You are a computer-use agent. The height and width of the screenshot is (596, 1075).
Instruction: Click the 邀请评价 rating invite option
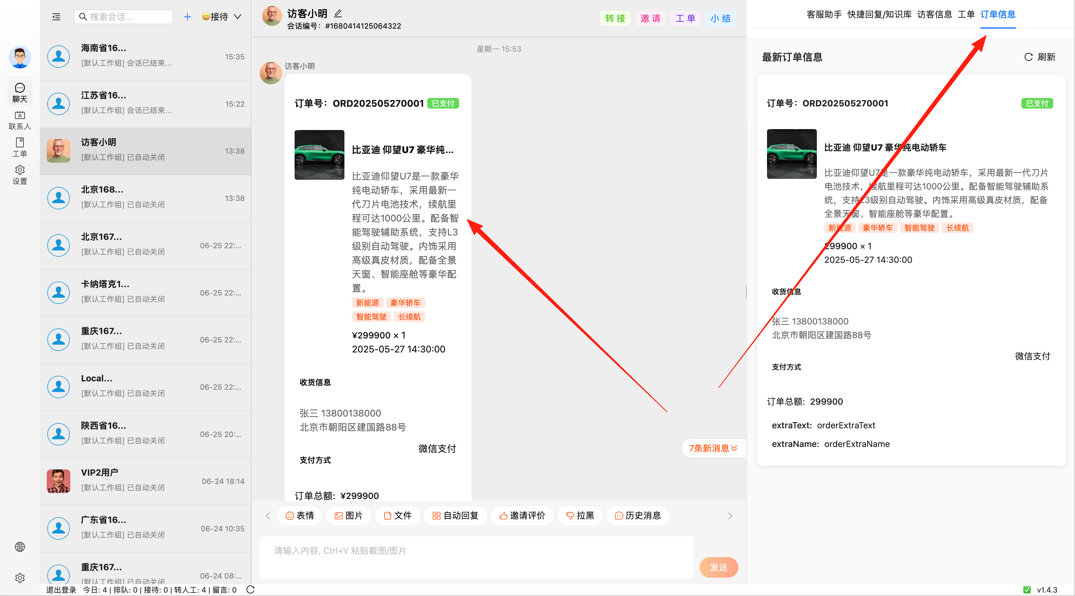click(x=522, y=515)
